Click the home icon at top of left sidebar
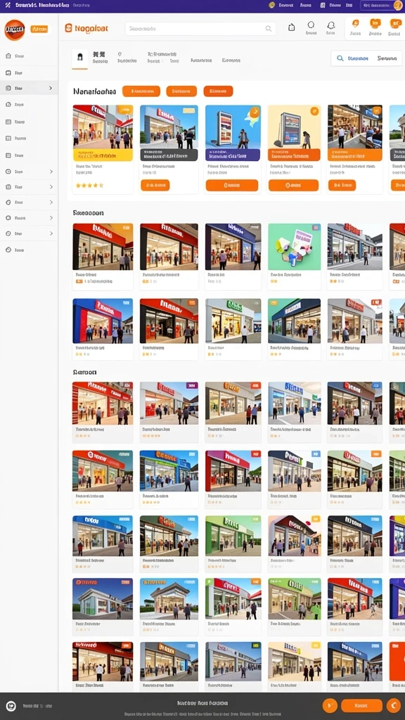 tap(8, 56)
